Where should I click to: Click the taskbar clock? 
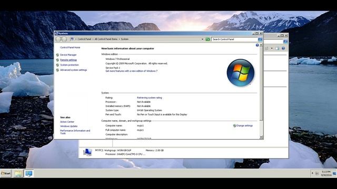tap(326, 173)
